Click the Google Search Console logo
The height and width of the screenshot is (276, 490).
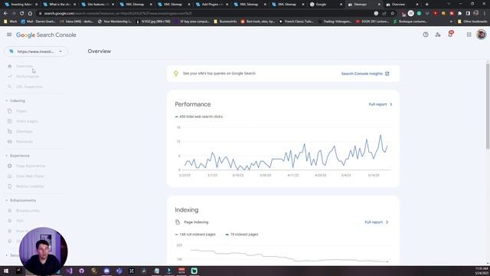pyautogui.click(x=46, y=34)
